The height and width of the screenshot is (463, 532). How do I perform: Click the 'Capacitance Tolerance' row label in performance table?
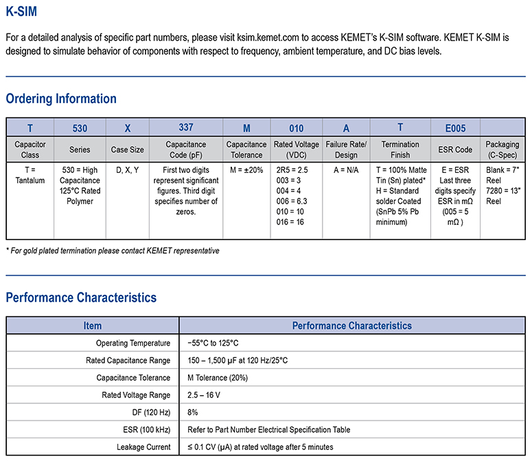(133, 377)
